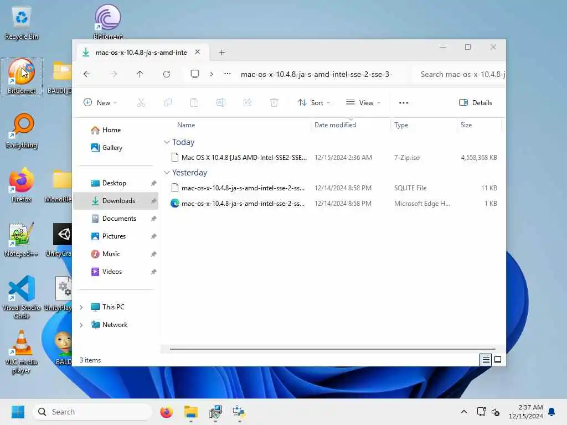Select VLC media player desktop shortcut
This screenshot has height=425, width=567.
[22, 352]
